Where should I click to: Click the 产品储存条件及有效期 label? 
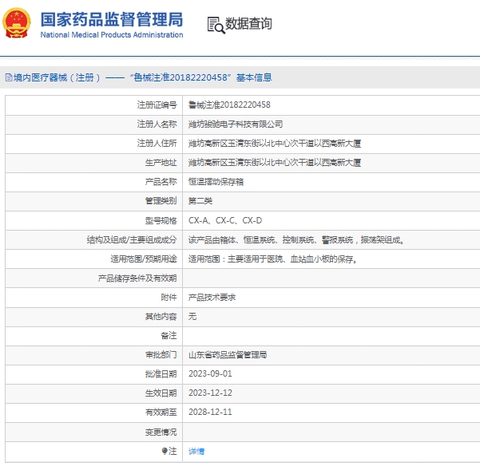click(x=137, y=278)
